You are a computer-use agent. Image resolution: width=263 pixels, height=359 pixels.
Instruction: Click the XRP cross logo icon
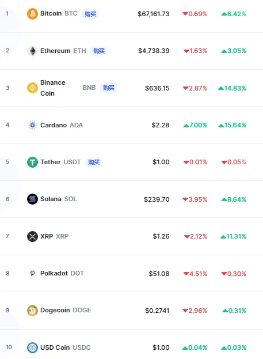point(32,236)
